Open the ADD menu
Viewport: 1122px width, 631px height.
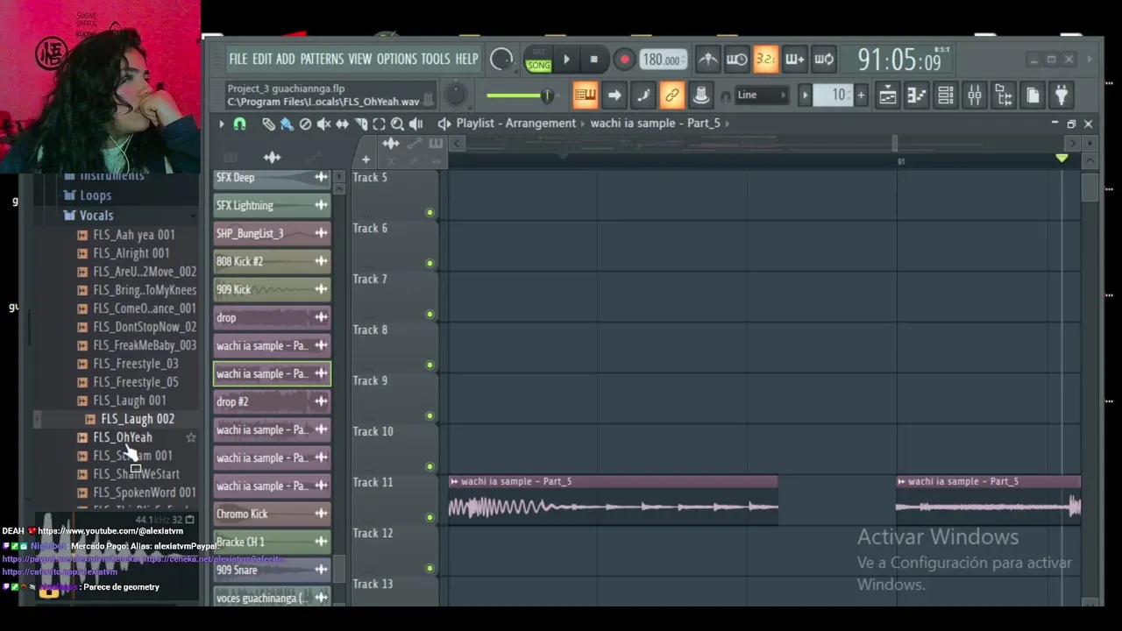286,59
